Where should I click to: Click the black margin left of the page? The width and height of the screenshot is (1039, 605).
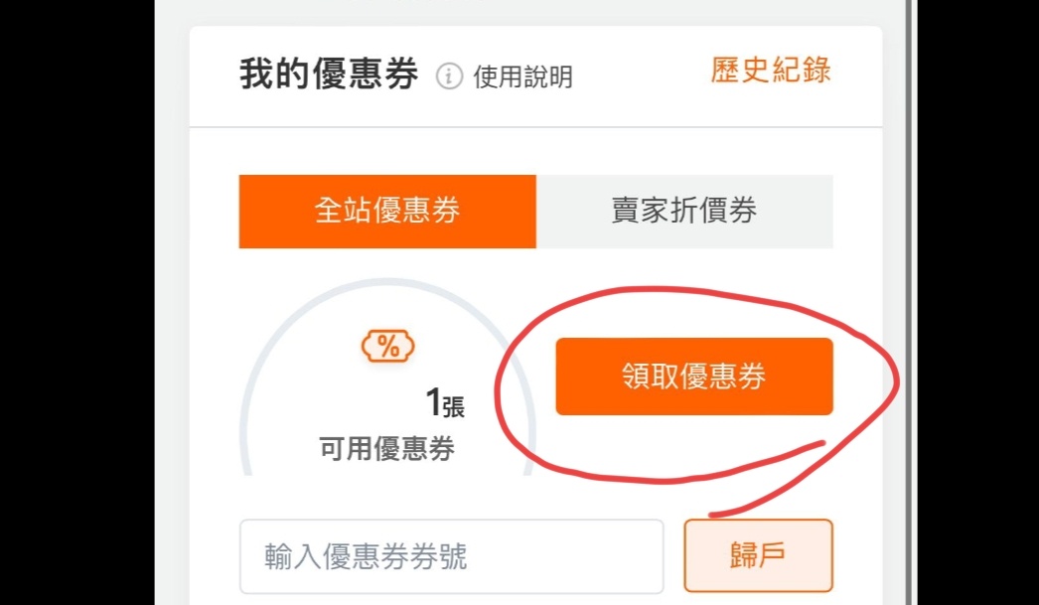76,302
